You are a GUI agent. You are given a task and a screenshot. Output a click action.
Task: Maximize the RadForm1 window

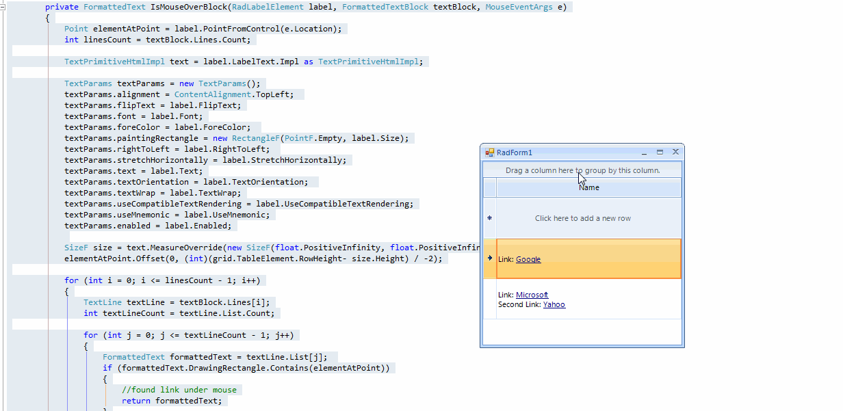pos(660,152)
